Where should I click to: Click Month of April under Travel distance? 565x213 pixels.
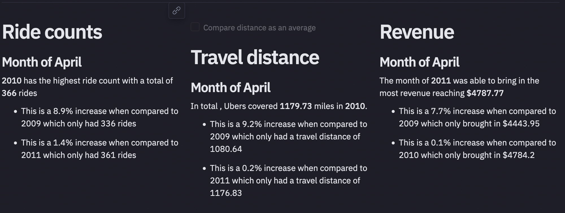click(231, 87)
